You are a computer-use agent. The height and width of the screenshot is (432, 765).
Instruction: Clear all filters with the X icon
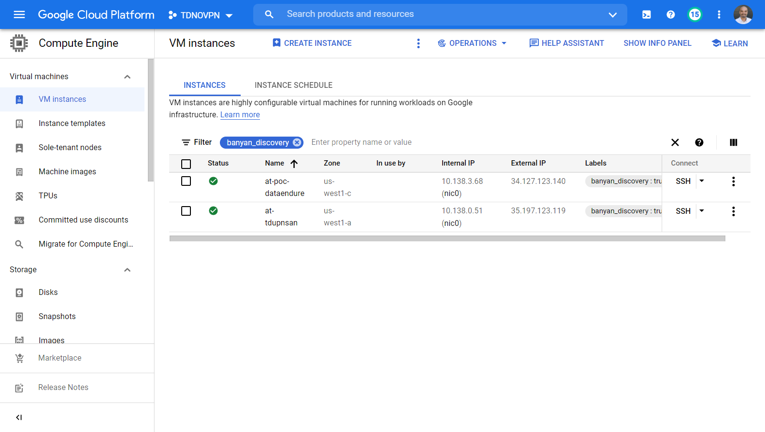[675, 142]
